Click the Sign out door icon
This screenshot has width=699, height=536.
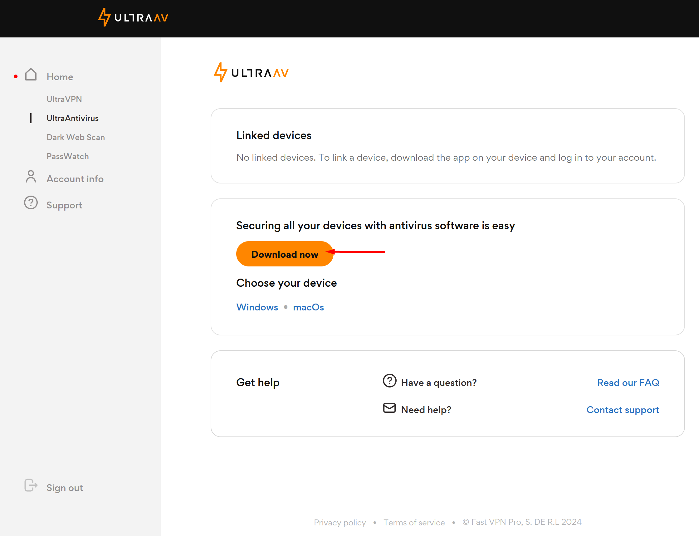(x=31, y=485)
